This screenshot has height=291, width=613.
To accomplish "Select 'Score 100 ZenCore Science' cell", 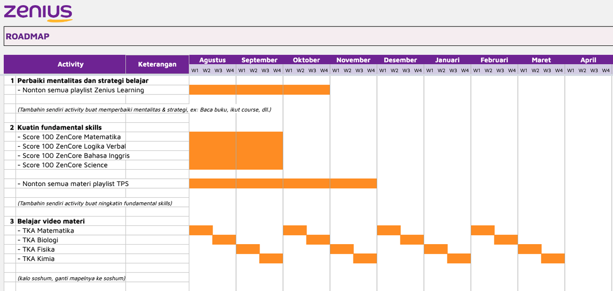I will point(70,165).
